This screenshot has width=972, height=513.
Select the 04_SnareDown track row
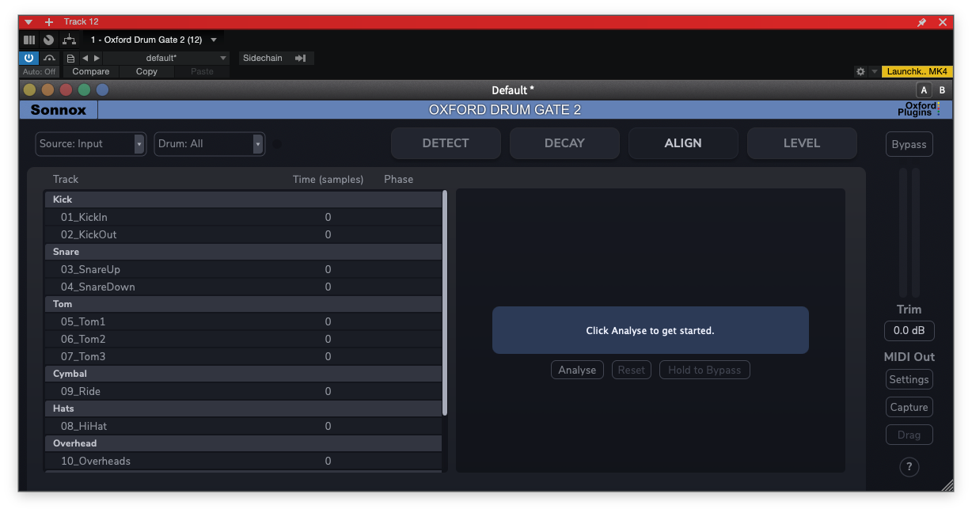pyautogui.click(x=243, y=287)
